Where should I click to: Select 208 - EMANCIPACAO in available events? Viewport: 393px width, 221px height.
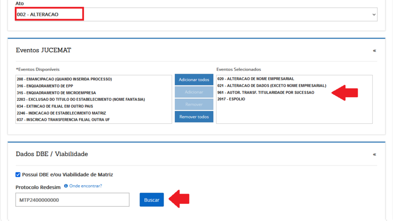[64, 79]
